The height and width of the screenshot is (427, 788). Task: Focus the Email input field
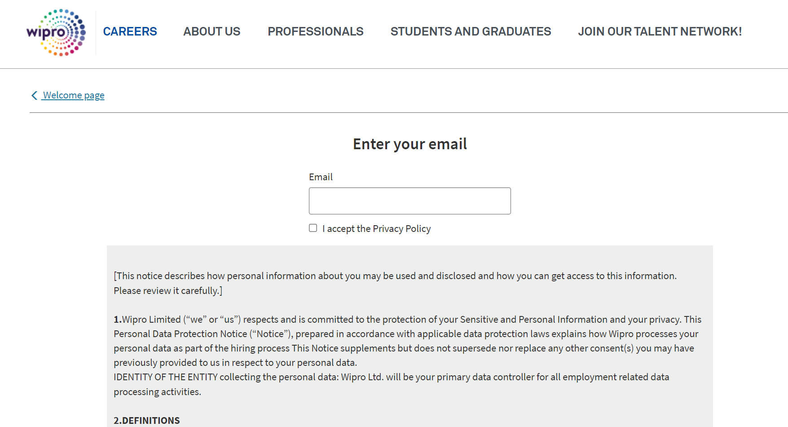point(409,201)
